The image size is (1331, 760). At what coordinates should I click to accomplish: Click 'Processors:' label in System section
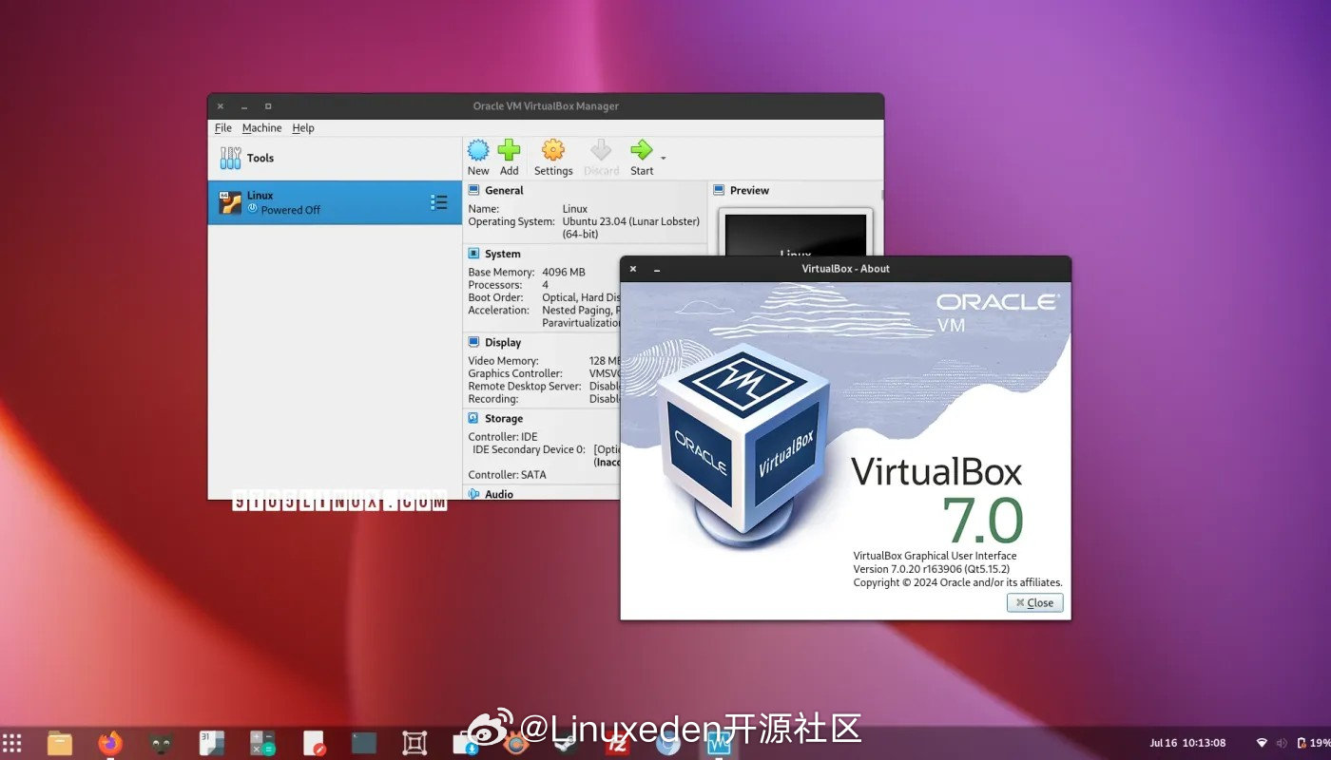coord(494,285)
